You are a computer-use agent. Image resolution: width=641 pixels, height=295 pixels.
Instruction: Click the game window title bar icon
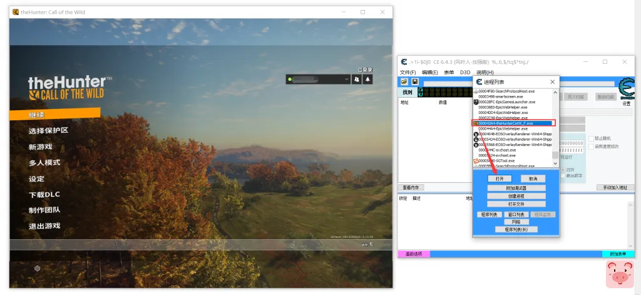point(16,12)
